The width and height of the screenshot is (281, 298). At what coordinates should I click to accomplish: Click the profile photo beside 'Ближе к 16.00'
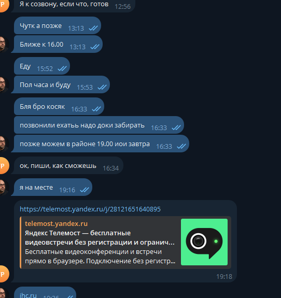(4, 44)
